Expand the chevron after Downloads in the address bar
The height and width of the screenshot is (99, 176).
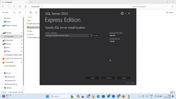pyautogui.click(x=42, y=7)
